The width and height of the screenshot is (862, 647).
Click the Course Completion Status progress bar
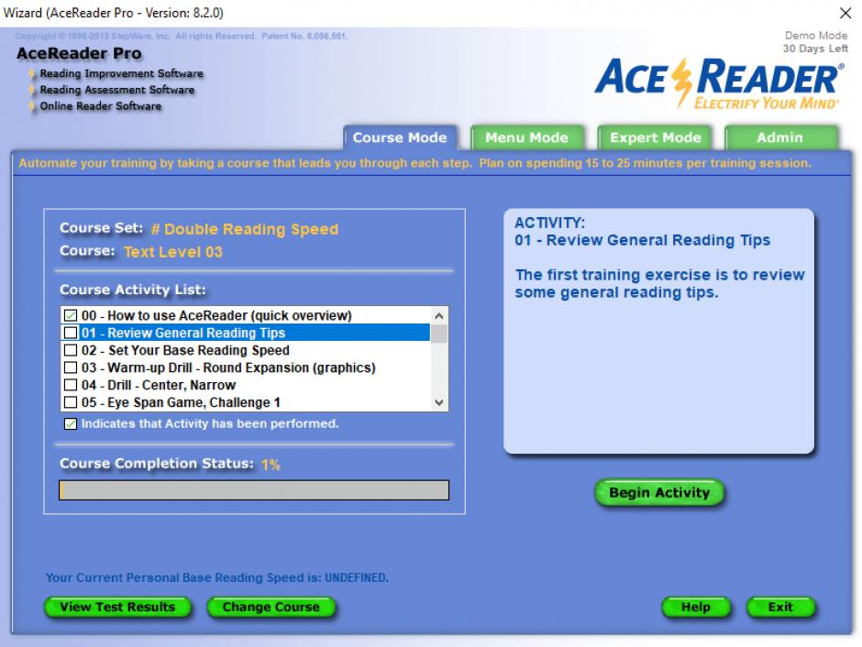pos(254,490)
